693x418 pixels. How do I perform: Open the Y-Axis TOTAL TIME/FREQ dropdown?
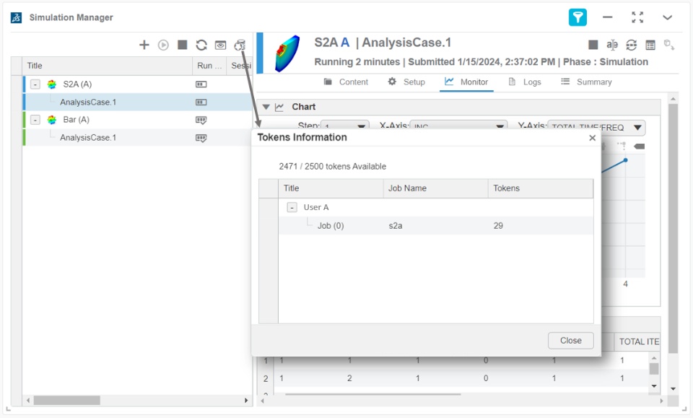(596, 128)
